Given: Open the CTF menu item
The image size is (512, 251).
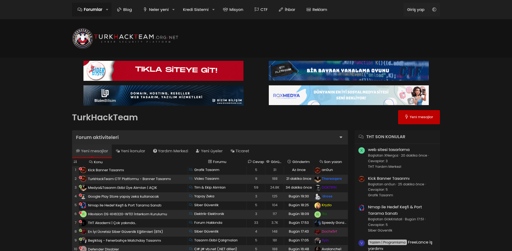Looking at the screenshot, I should [x=261, y=10].
